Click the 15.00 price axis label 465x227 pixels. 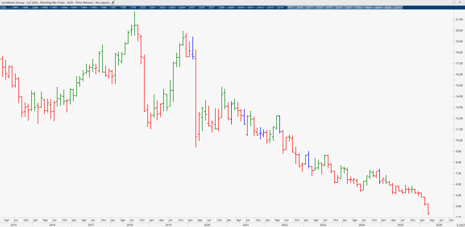click(x=459, y=85)
